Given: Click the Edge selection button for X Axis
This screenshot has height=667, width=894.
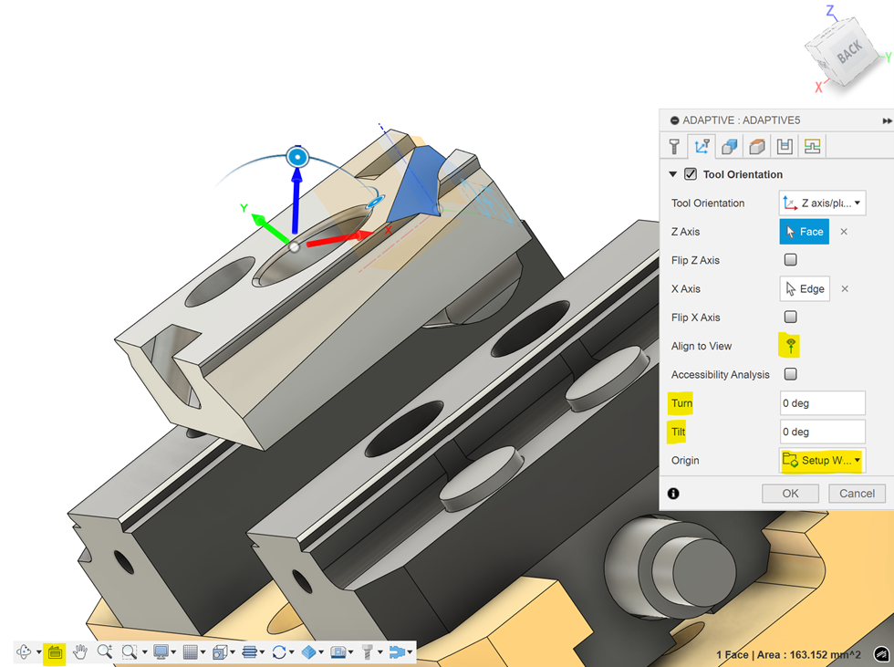Looking at the screenshot, I should coord(804,288).
